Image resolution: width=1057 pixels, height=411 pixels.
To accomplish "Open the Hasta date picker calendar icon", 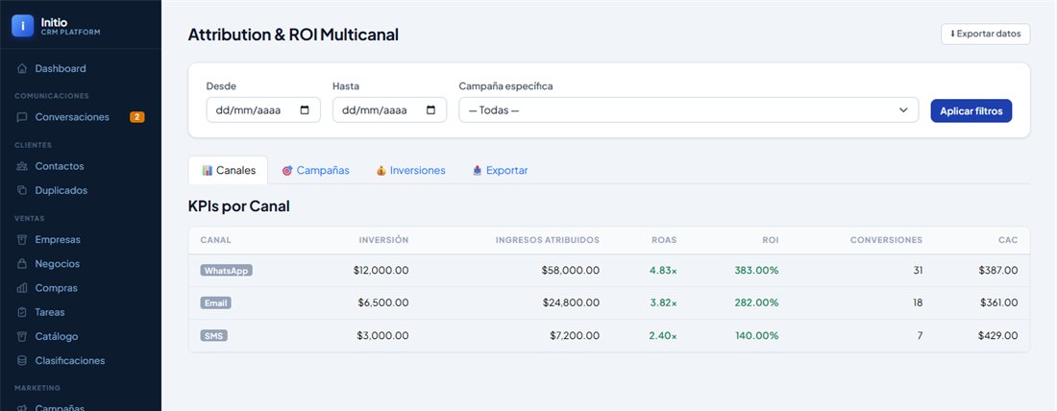I will pyautogui.click(x=431, y=109).
